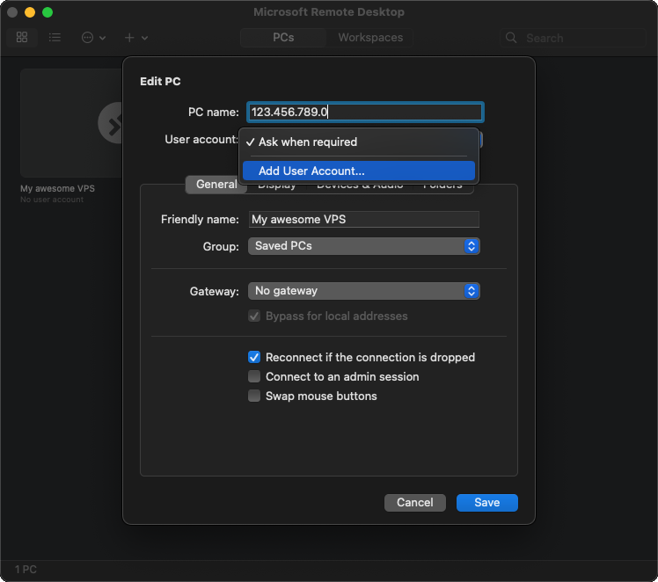Open the Group Saved PCs dropdown
Image resolution: width=658 pixels, height=582 pixels.
363,246
